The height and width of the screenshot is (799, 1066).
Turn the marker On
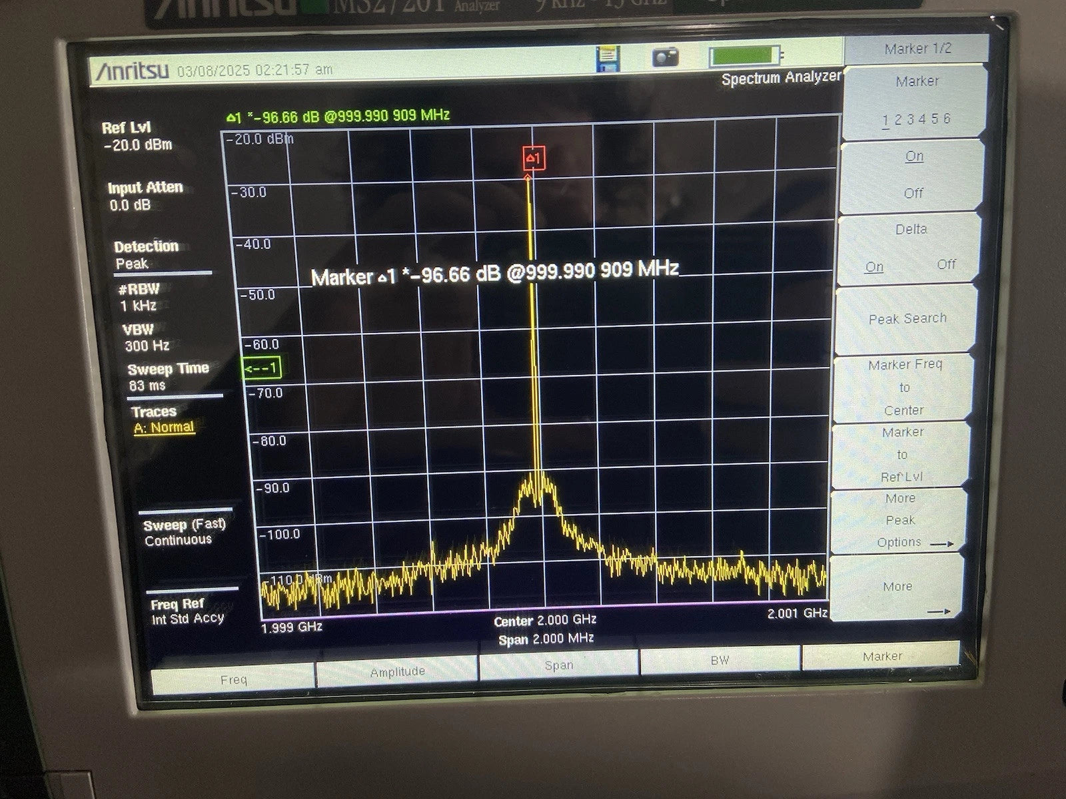point(914,155)
